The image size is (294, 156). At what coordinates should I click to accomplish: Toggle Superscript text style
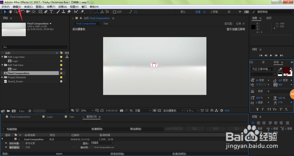pyautogui.click(x=281, y=109)
